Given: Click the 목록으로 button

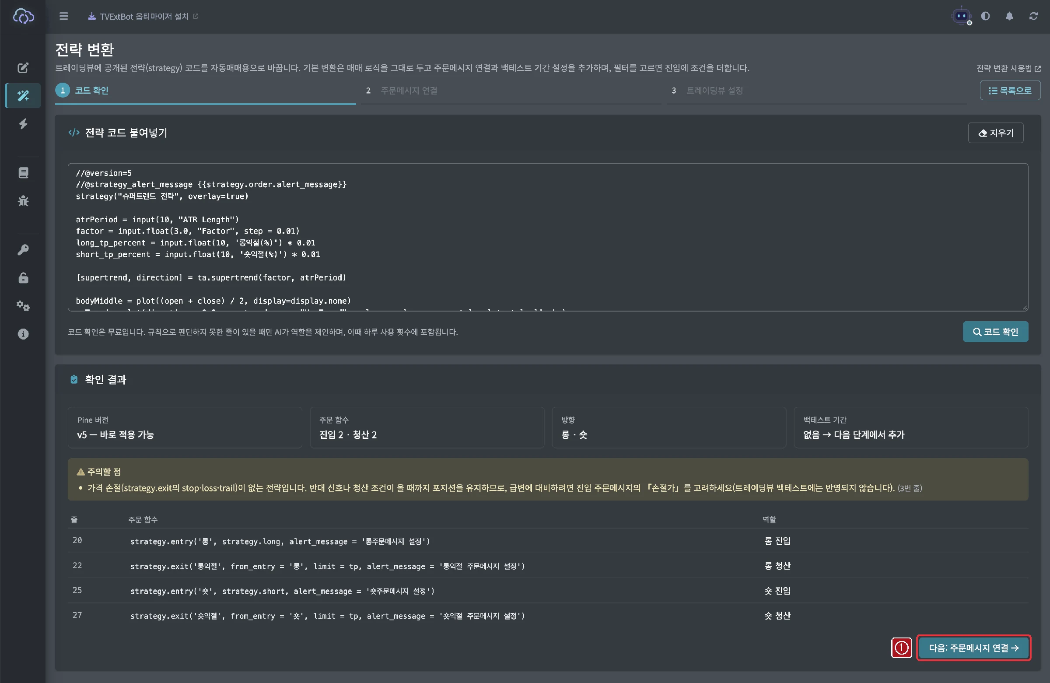Looking at the screenshot, I should tap(1010, 91).
